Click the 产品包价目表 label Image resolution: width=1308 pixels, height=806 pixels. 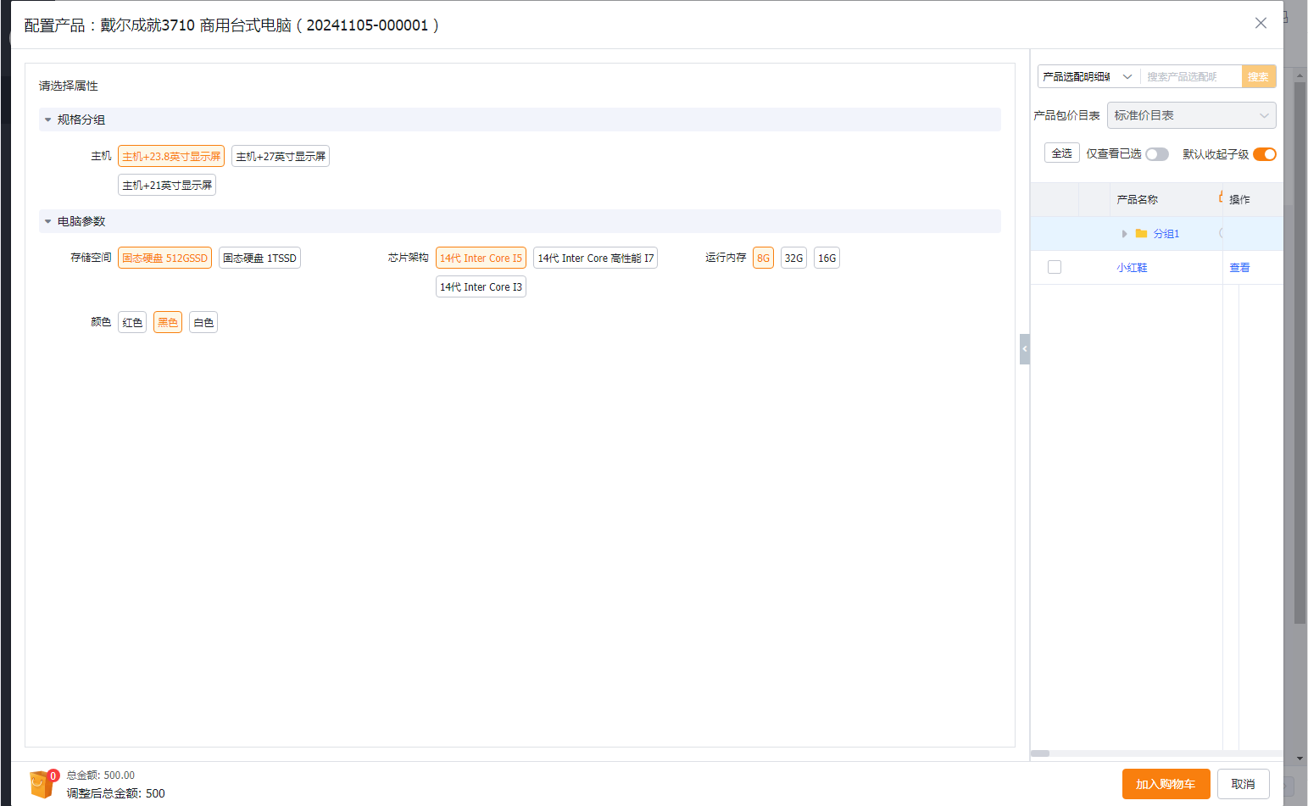[x=1066, y=116]
